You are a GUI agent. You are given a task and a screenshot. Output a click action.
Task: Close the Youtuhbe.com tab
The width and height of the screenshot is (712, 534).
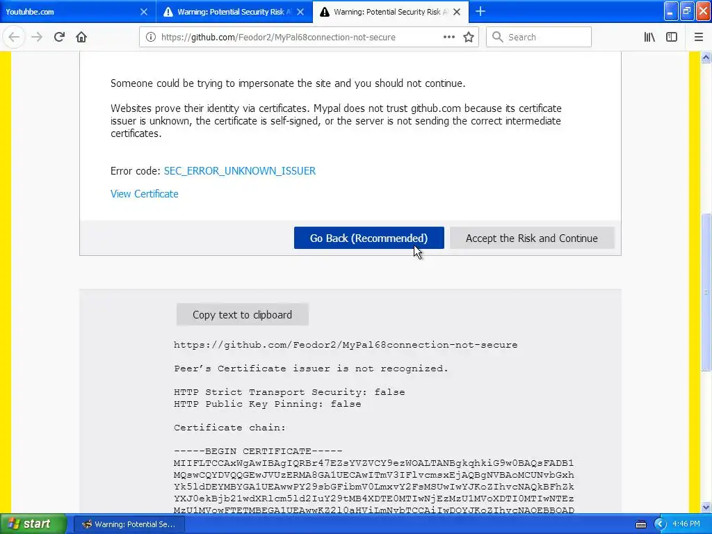click(x=143, y=12)
